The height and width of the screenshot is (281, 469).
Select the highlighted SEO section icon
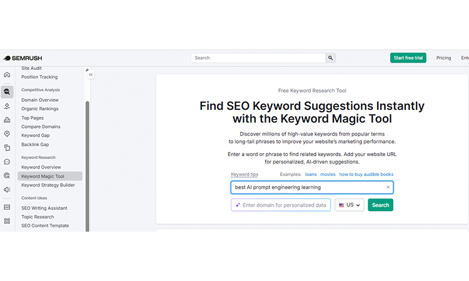point(7,92)
